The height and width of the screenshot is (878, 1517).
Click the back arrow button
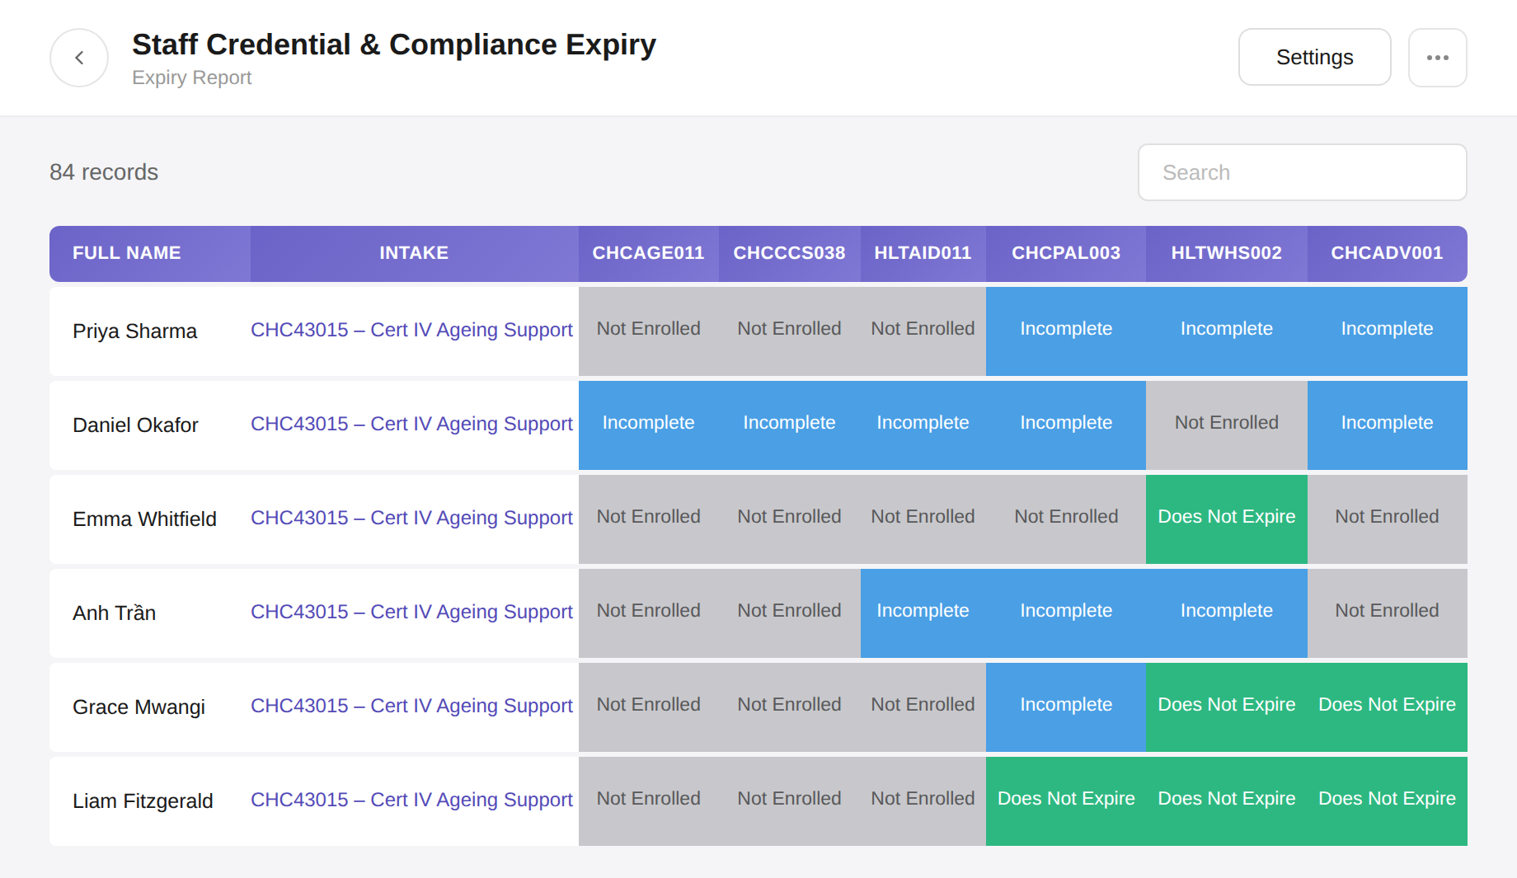pos(79,58)
